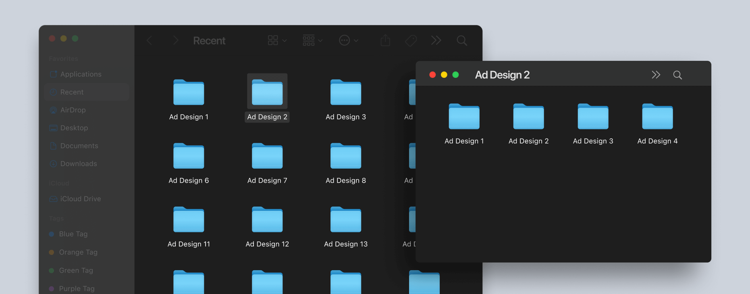Select the Ad Design 12 folder
The image size is (750, 294).
(267, 219)
